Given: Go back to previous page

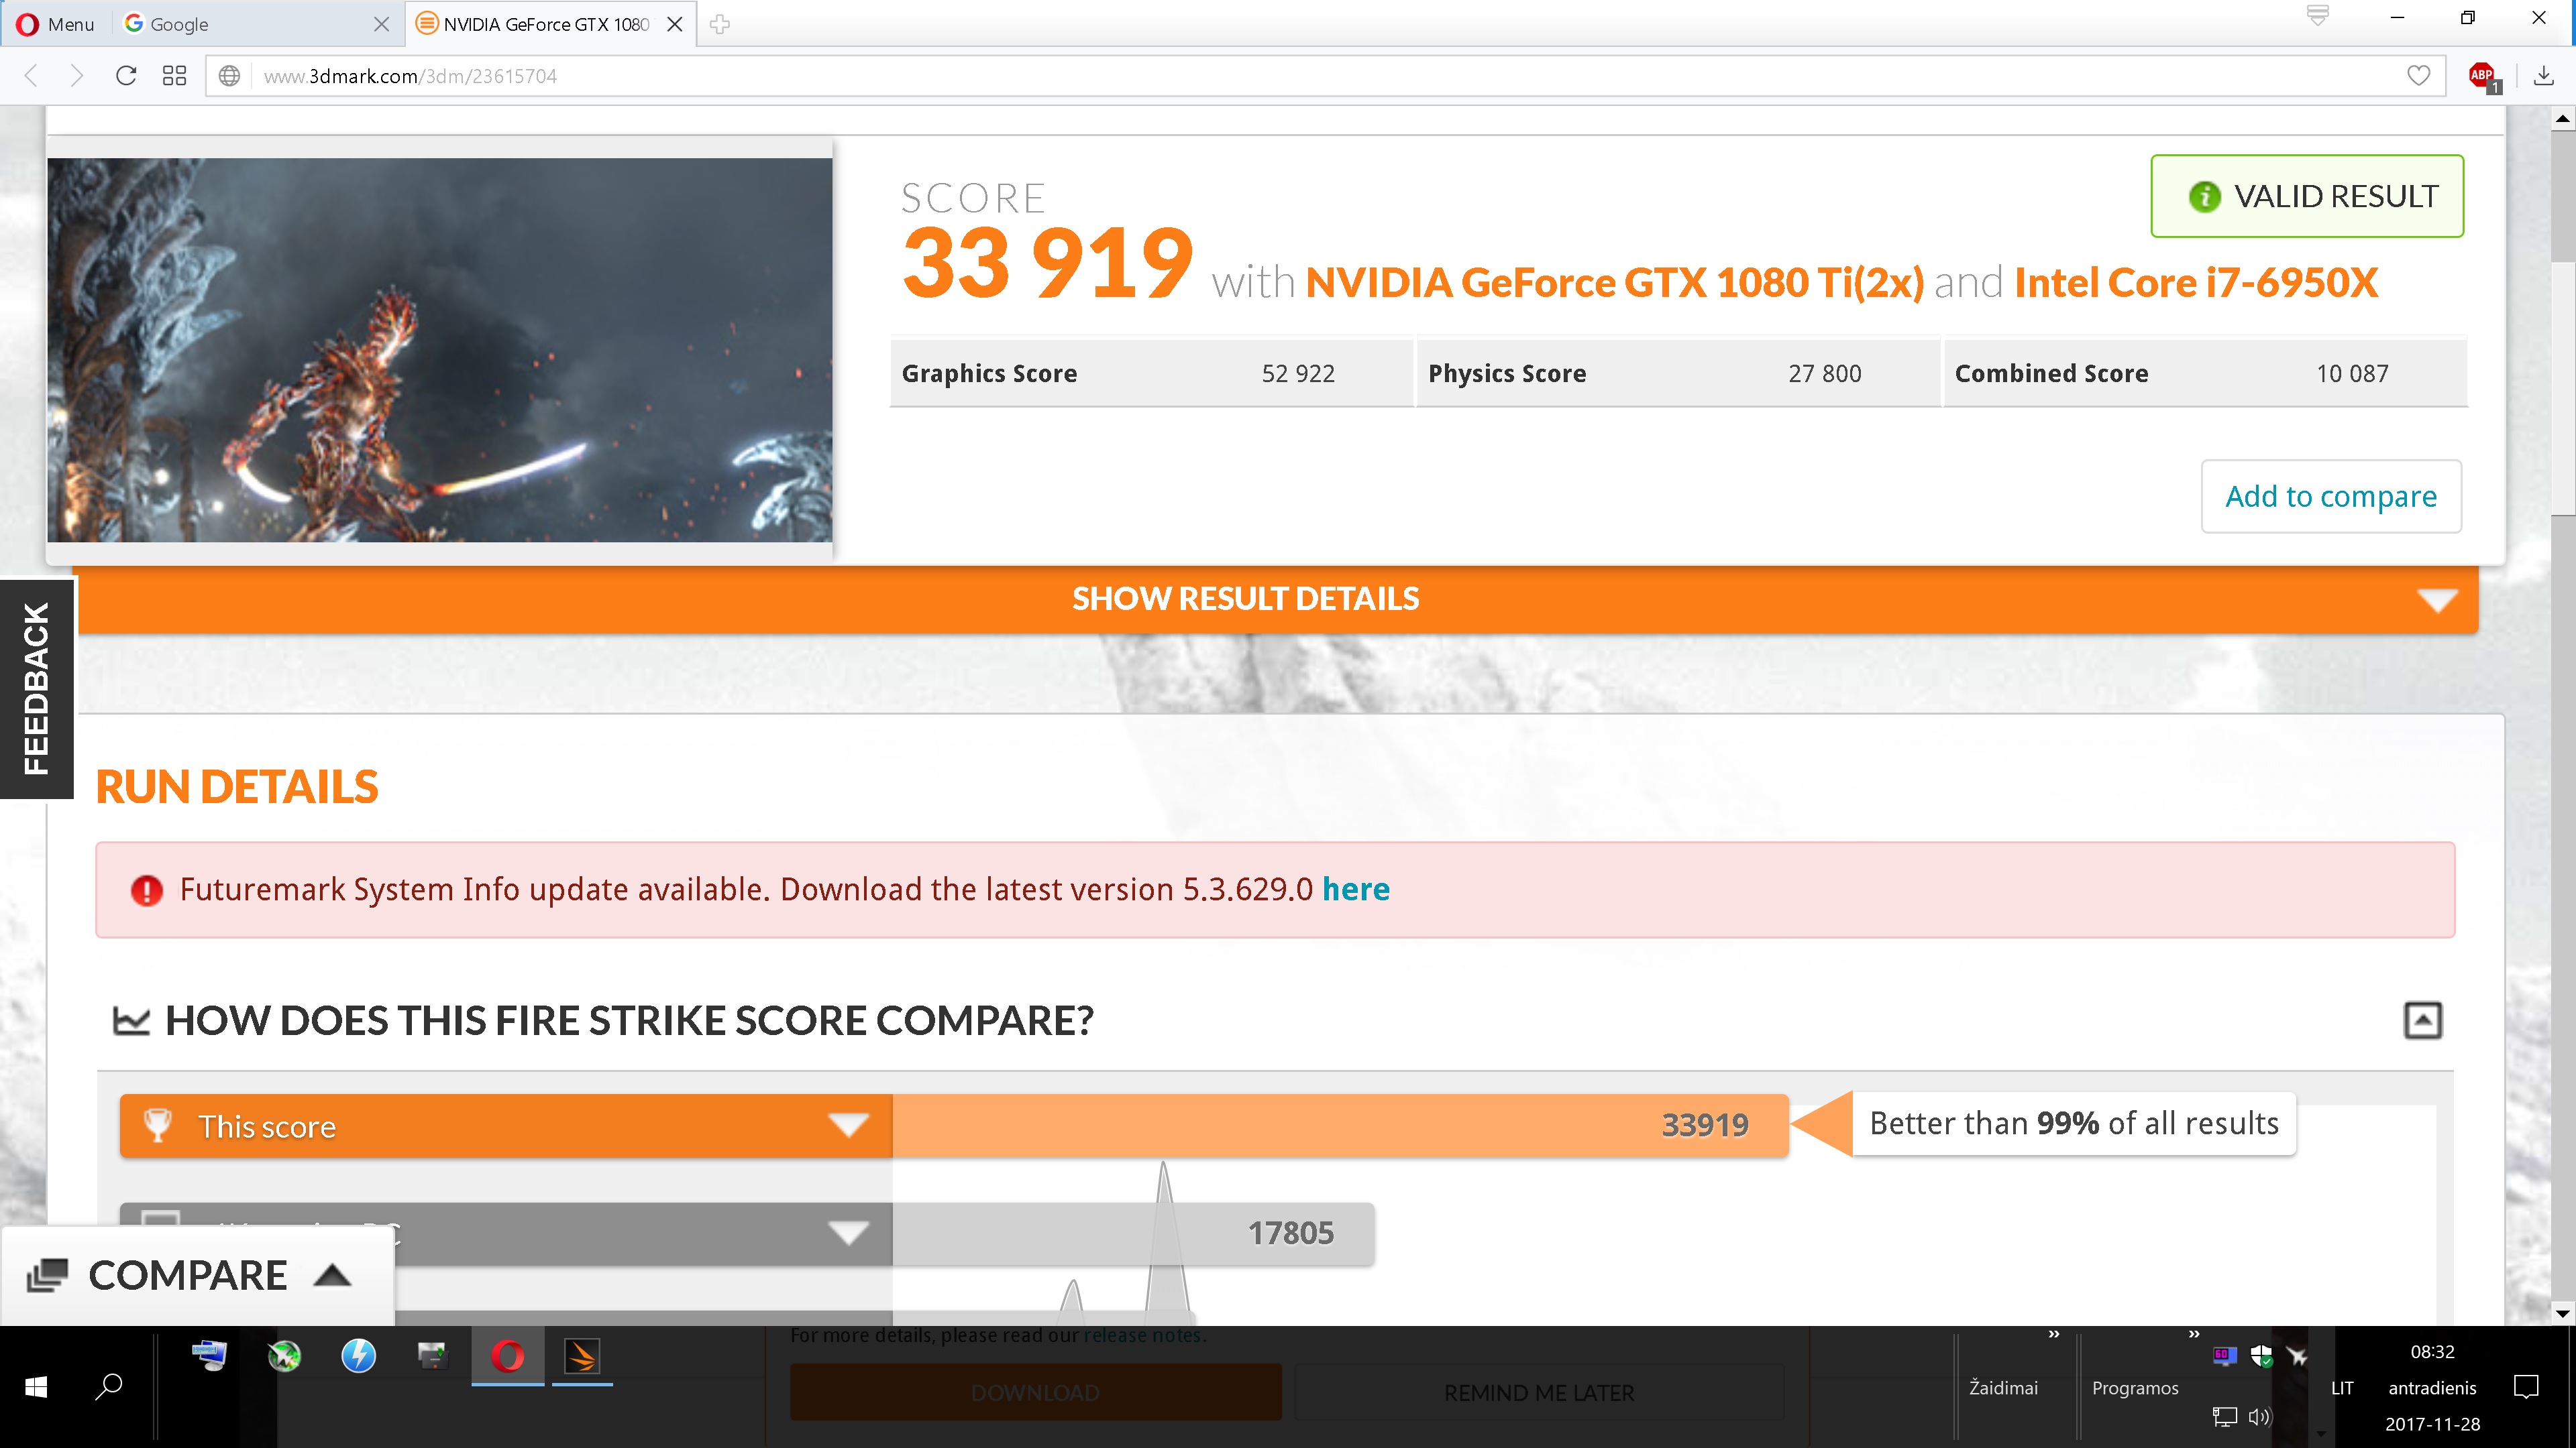Looking at the screenshot, I should coord(31,76).
